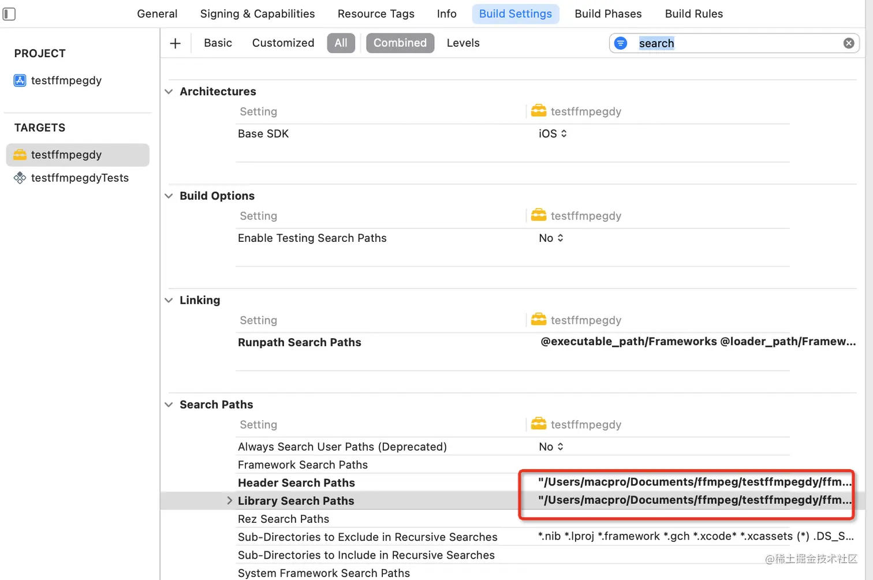Click toolbox icon in Architectures column header
The image size is (873, 580).
[x=539, y=110]
